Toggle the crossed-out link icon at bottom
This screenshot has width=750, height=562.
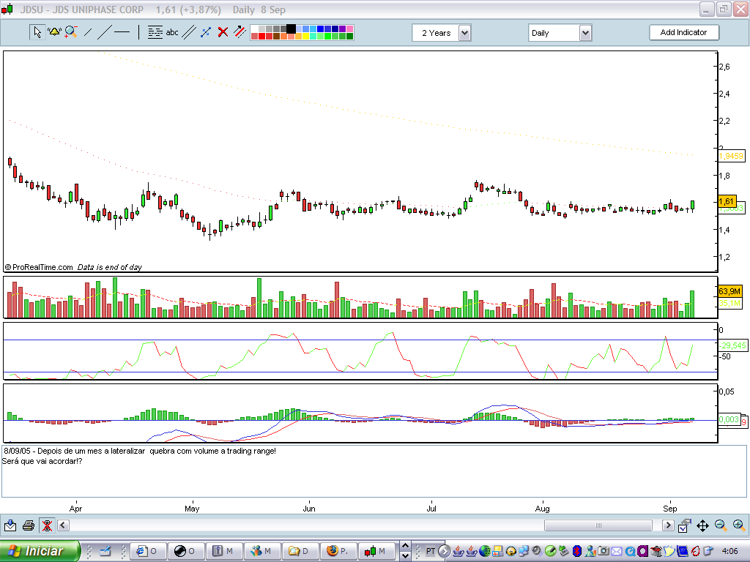coord(46,525)
